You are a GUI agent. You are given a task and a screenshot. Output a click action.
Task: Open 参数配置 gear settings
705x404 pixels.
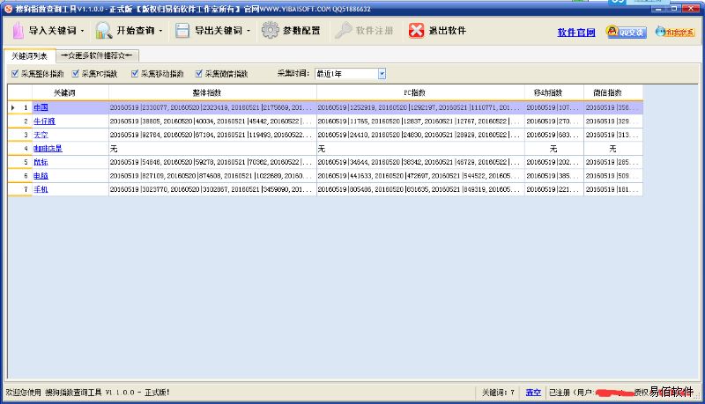(270, 31)
